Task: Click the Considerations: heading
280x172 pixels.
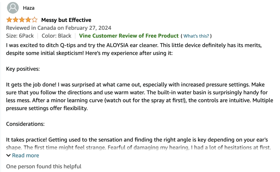Action: click(25, 124)
